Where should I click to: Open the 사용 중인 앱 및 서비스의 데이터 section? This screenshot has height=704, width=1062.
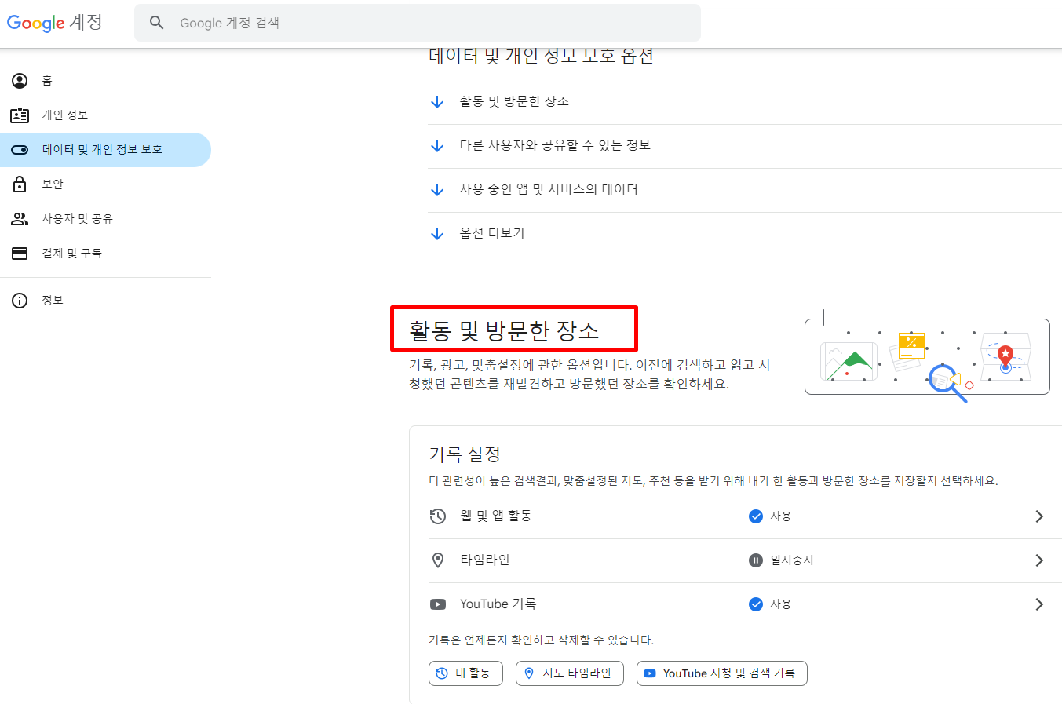(x=438, y=188)
